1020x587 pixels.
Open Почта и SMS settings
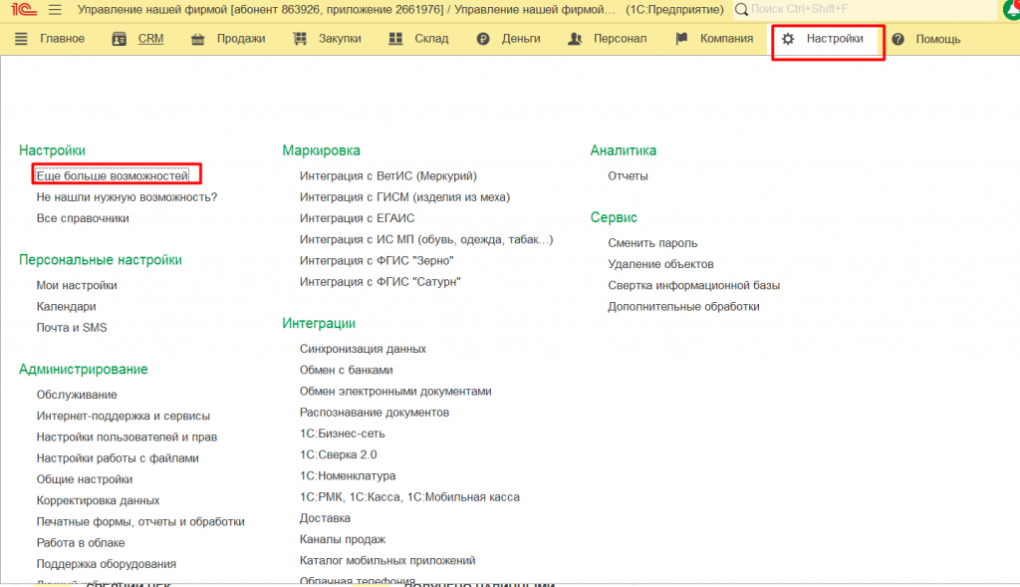(x=72, y=327)
